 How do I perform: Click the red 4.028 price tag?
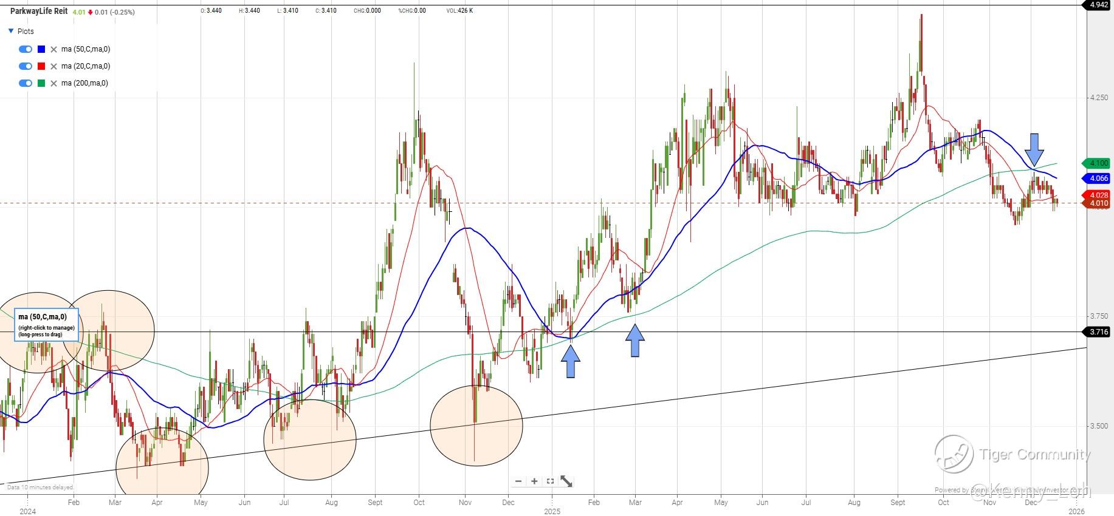coord(1098,195)
